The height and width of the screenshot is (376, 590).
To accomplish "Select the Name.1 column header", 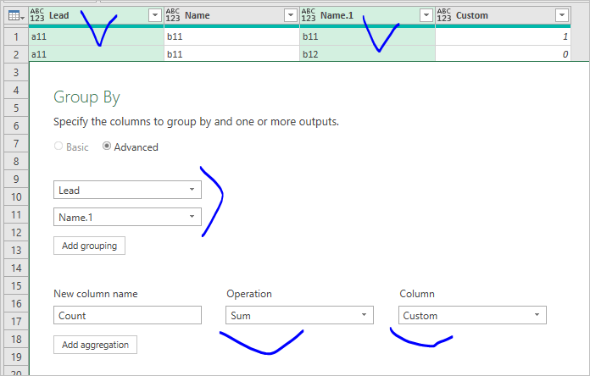I will pos(367,16).
